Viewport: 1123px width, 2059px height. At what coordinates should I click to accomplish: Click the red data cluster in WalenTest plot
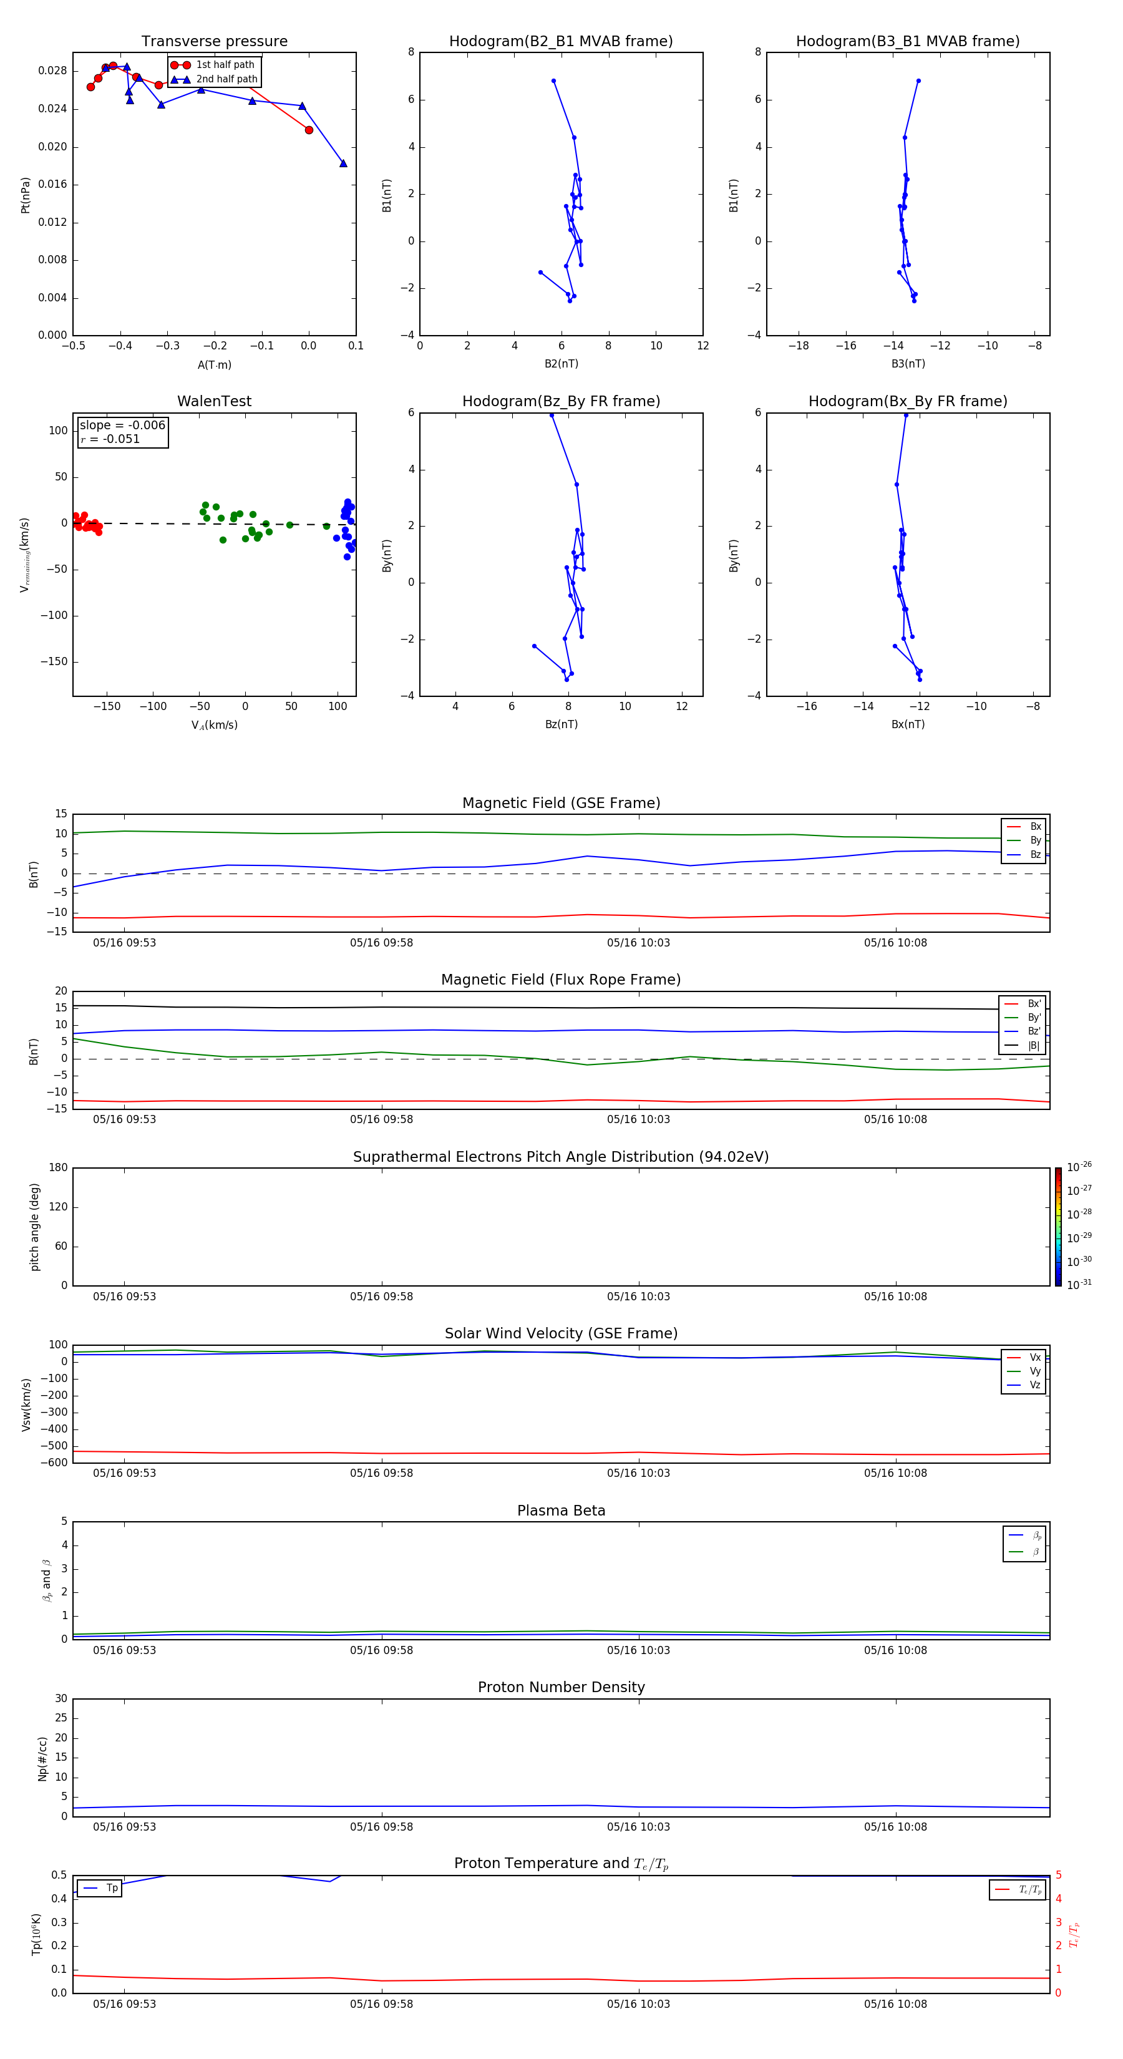click(x=86, y=523)
